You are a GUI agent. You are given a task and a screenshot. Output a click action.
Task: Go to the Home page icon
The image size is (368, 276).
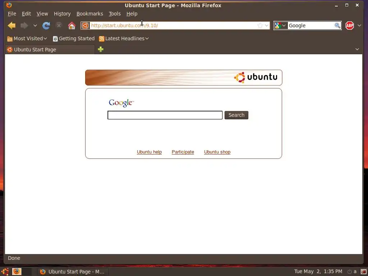[72, 26]
